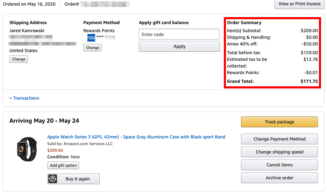Click the Grand Total amount $171.75
The width and height of the screenshot is (327, 194).
pyautogui.click(x=309, y=81)
